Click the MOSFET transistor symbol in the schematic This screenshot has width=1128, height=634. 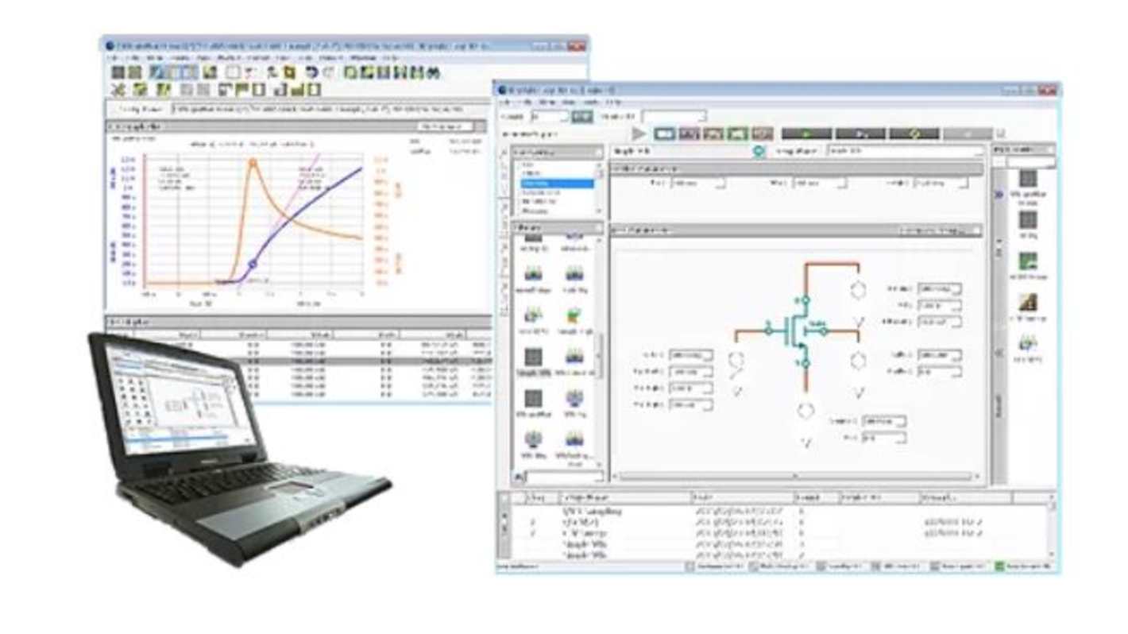tap(798, 330)
